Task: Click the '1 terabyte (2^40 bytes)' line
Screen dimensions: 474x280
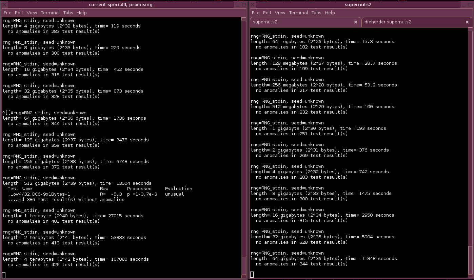Action: tap(73, 216)
